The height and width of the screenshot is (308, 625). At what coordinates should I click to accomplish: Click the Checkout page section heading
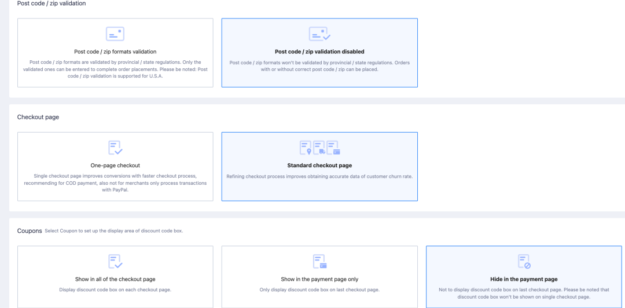click(38, 118)
